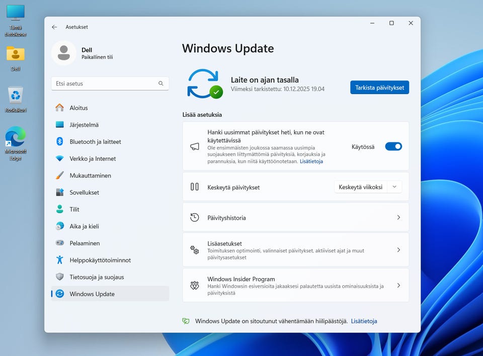The width and height of the screenshot is (483, 356).
Task: Click the Aloitus home icon
Action: (x=60, y=108)
